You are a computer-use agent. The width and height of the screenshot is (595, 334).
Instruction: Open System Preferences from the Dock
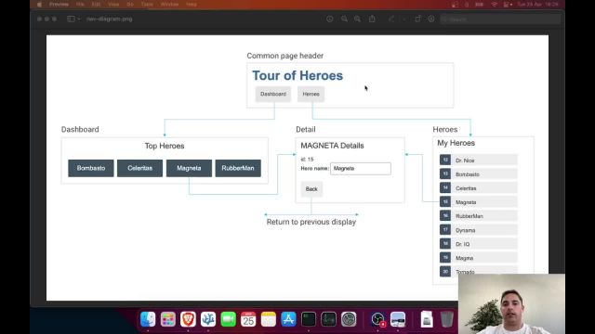349,319
